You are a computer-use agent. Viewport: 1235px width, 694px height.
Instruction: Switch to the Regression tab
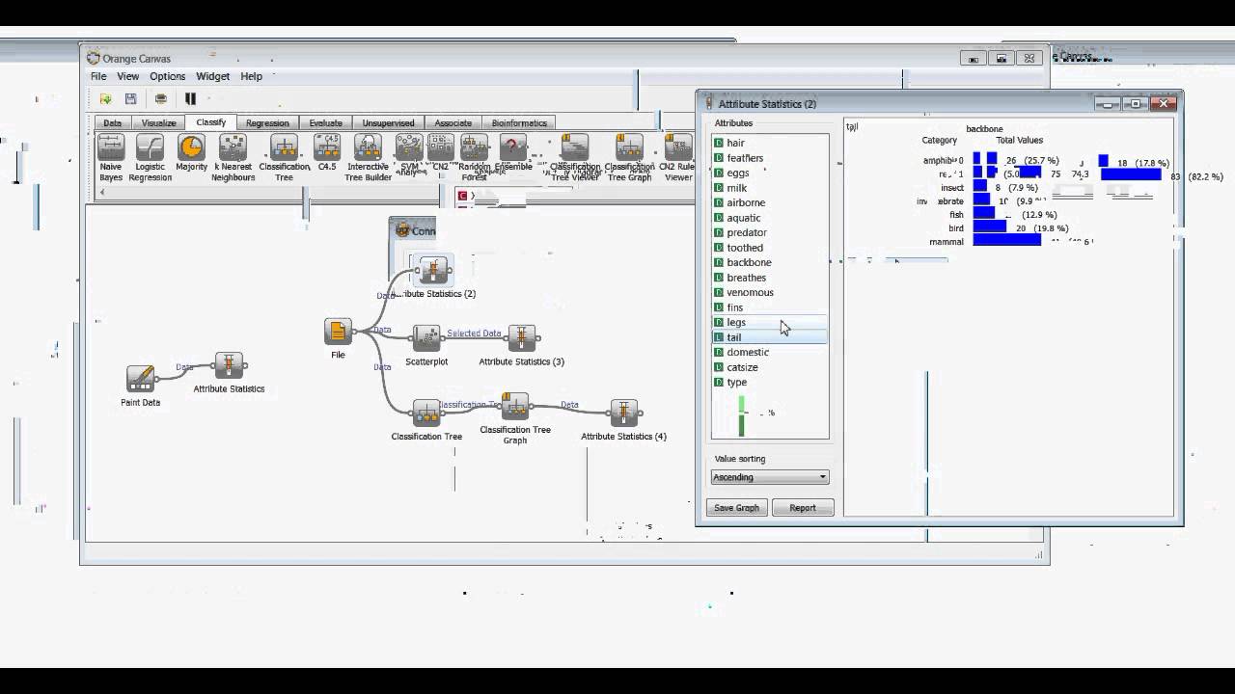267,123
